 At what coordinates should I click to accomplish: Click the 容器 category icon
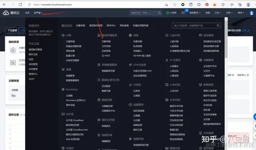click(63, 69)
